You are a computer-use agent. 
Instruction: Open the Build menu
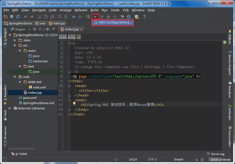click(94, 10)
